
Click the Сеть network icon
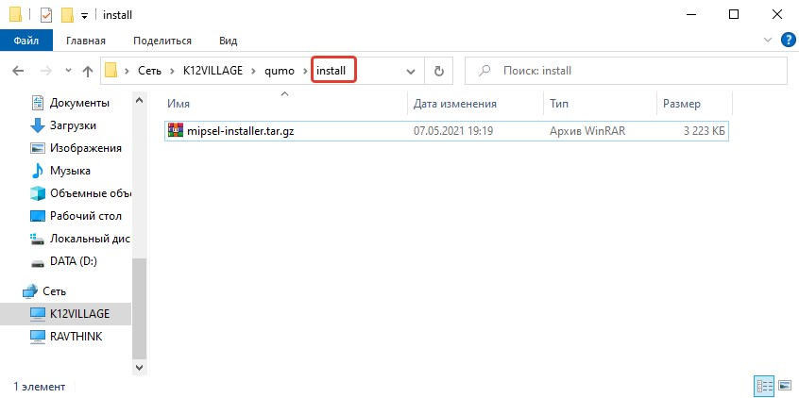30,291
